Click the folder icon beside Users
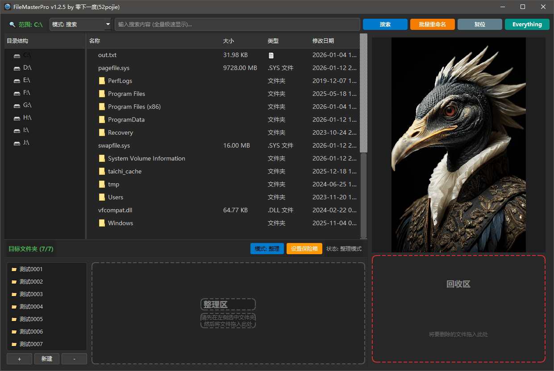Image resolution: width=554 pixels, height=371 pixels. [101, 197]
